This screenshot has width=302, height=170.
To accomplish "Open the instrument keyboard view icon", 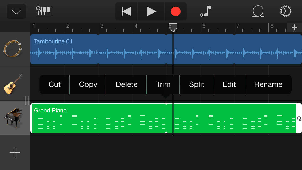I will click(x=44, y=11).
